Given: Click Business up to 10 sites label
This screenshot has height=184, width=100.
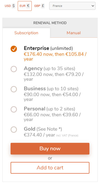Looking at the screenshot, I should [x=51, y=89].
